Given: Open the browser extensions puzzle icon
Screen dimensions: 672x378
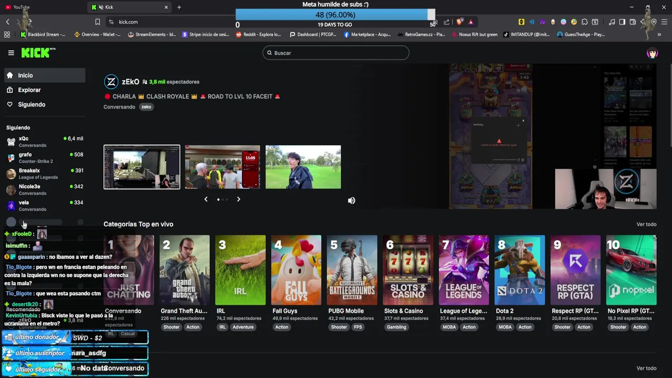Looking at the screenshot, I should [x=584, y=22].
